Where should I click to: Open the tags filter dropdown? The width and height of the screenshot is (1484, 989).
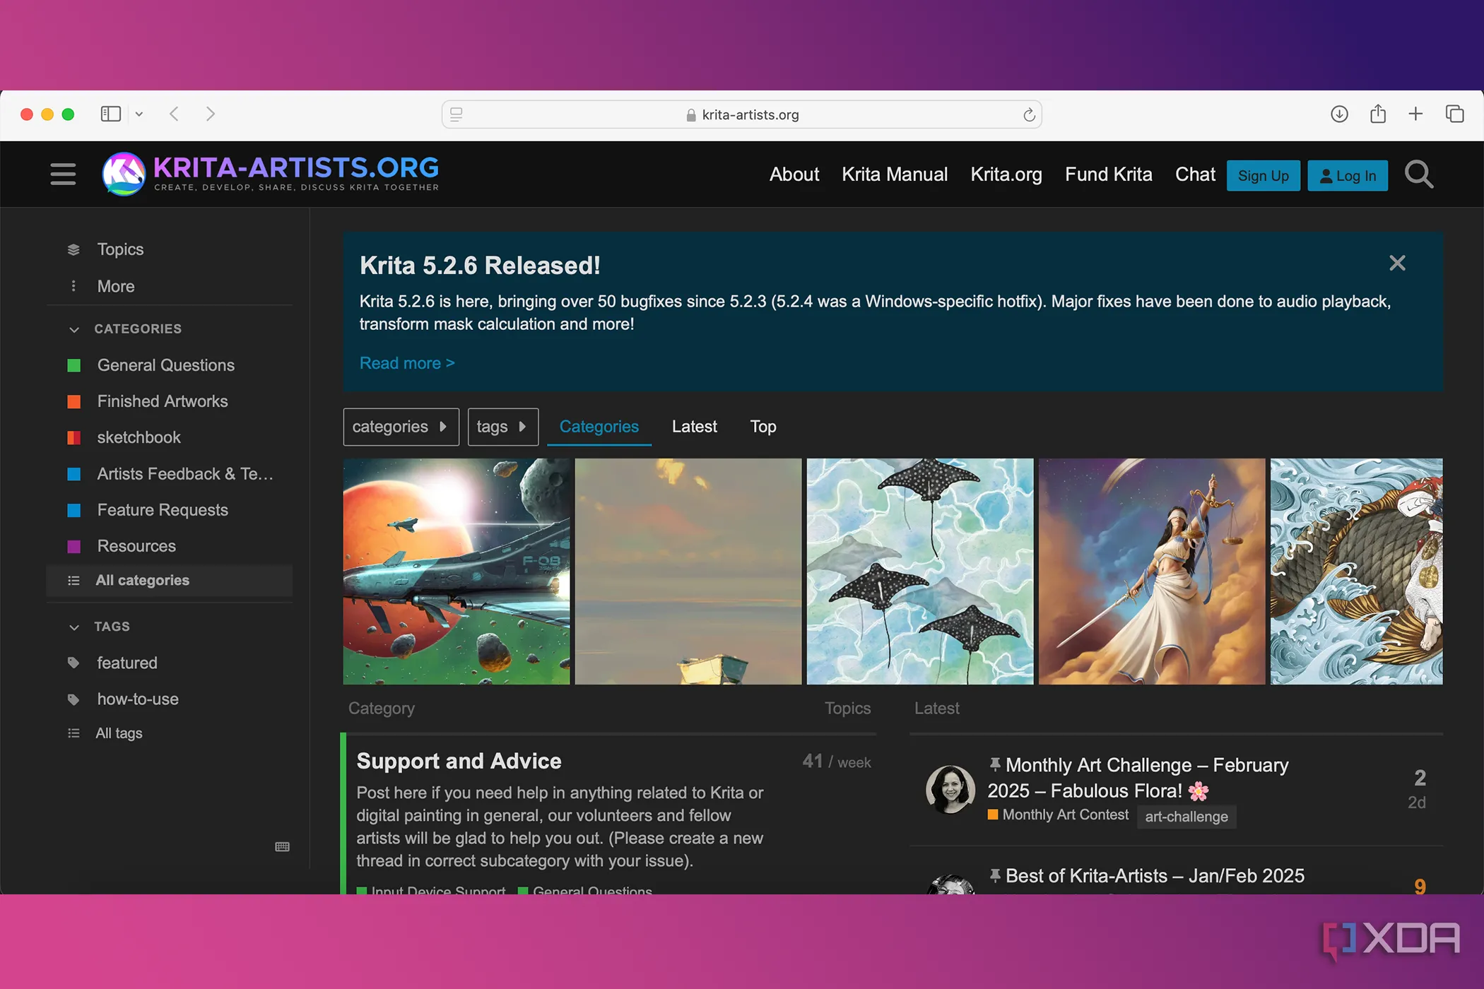point(503,427)
